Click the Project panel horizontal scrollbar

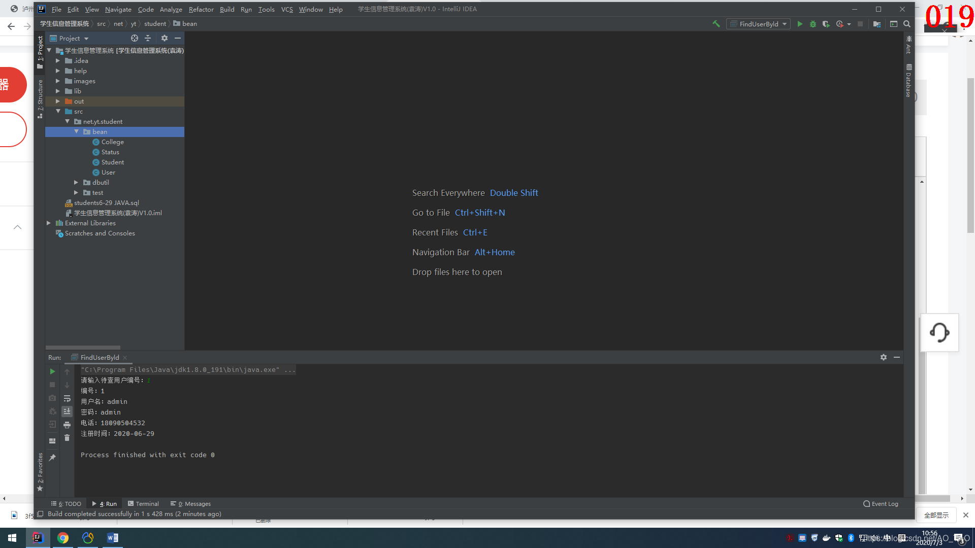(x=83, y=348)
